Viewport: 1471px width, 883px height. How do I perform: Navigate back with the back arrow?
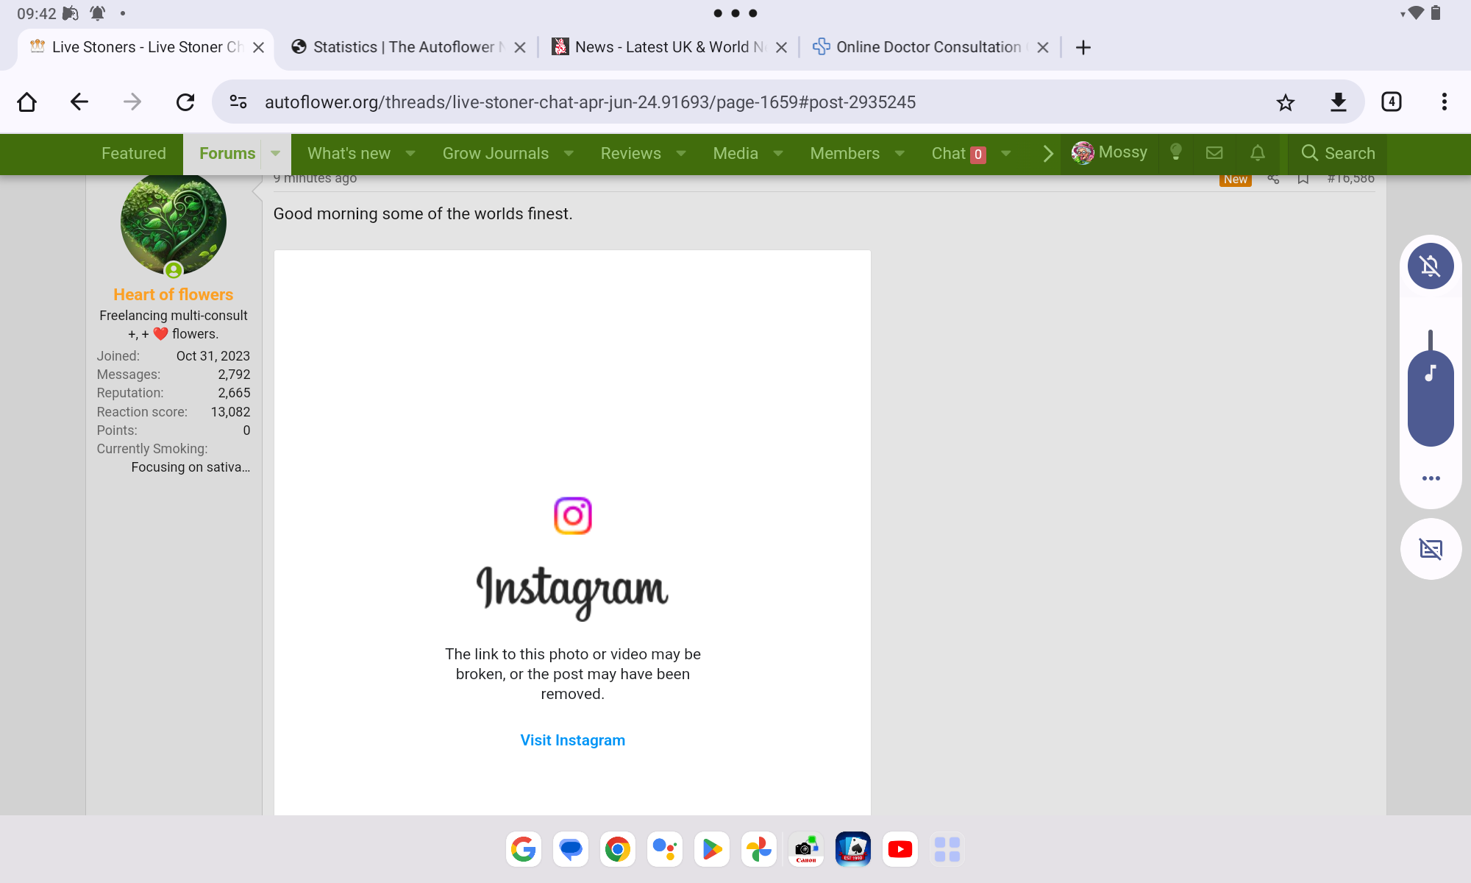[x=79, y=102]
